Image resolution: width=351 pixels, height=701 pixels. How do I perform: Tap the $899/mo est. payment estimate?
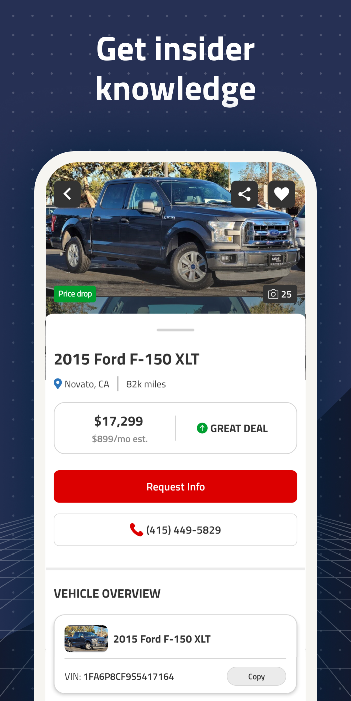pyautogui.click(x=120, y=439)
